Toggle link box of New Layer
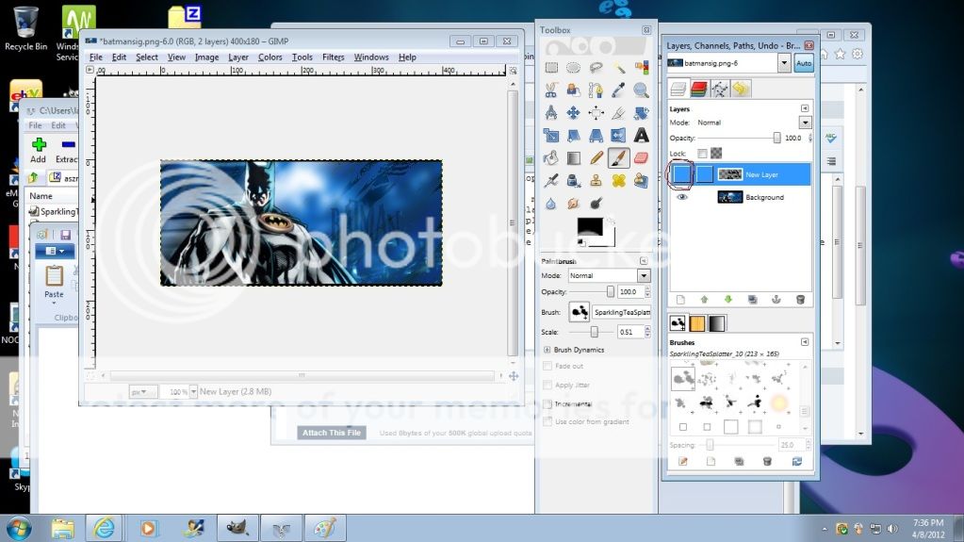 (705, 174)
